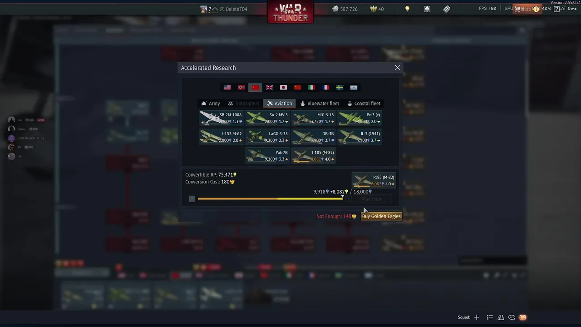The image size is (581, 327).
Task: Click the diamond warbonds icon
Action: (427, 9)
